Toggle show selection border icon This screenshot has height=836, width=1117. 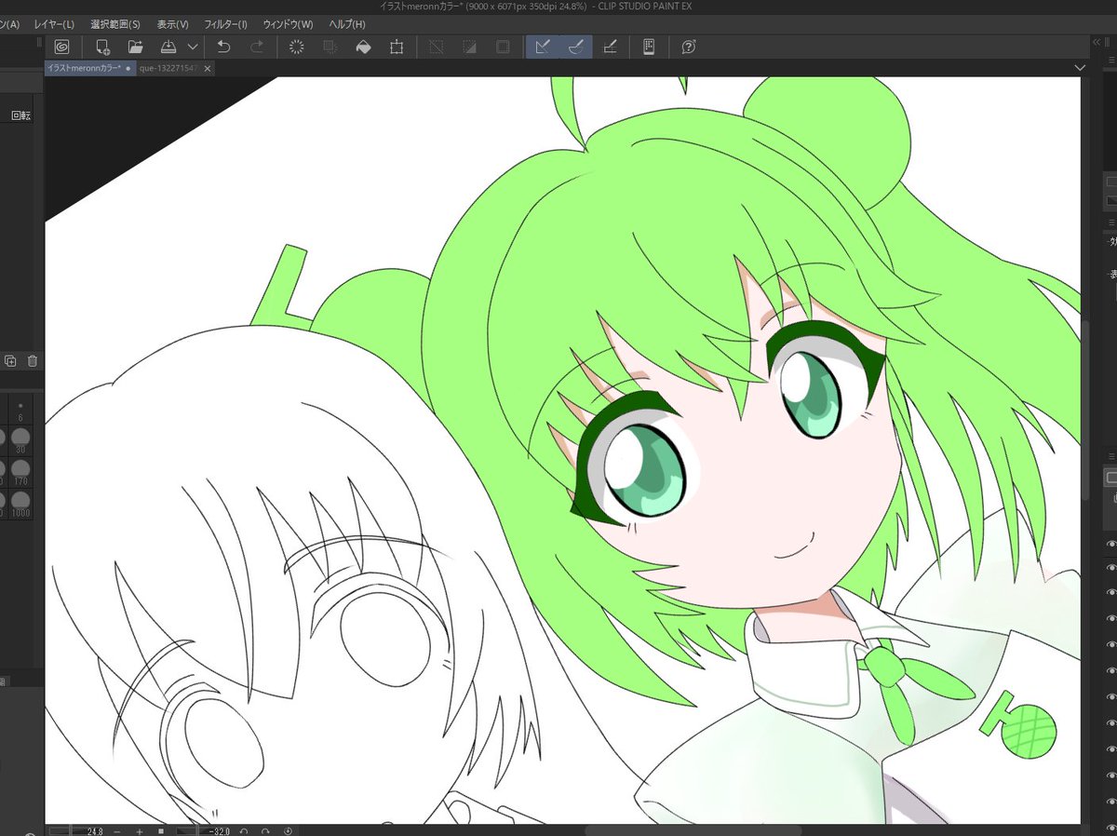pos(503,47)
